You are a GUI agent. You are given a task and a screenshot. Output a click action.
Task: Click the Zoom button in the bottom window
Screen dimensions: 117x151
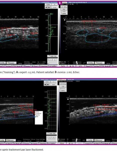pos(47,82)
